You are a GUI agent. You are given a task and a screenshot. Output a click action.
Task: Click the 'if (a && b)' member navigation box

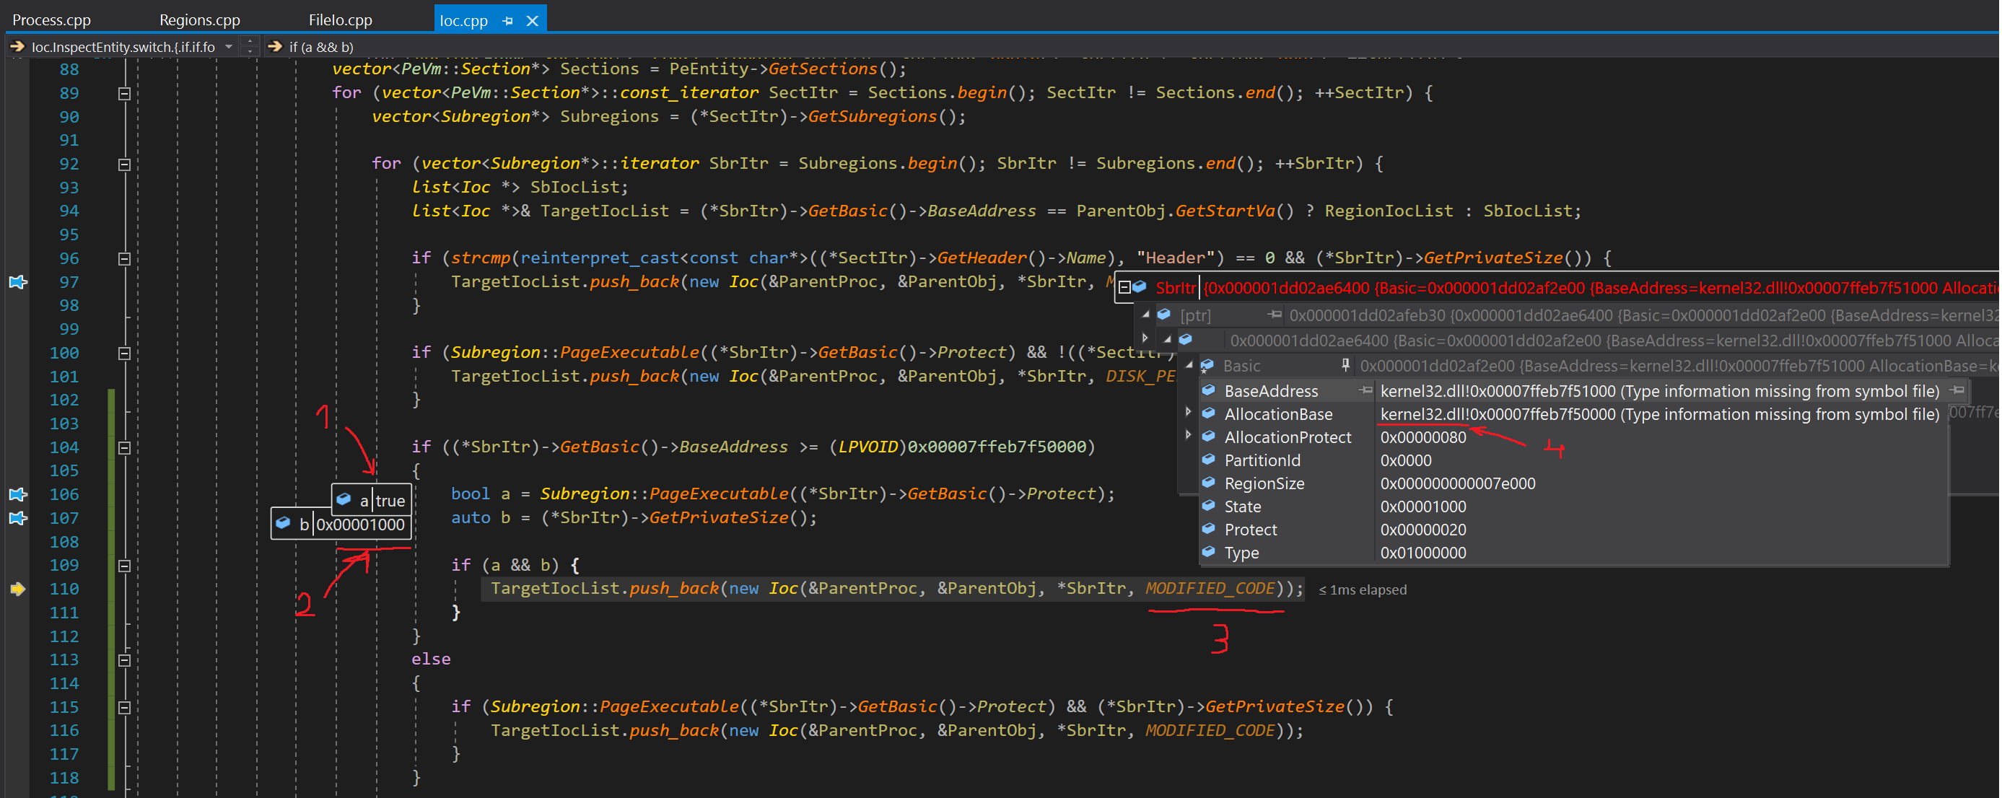321,48
